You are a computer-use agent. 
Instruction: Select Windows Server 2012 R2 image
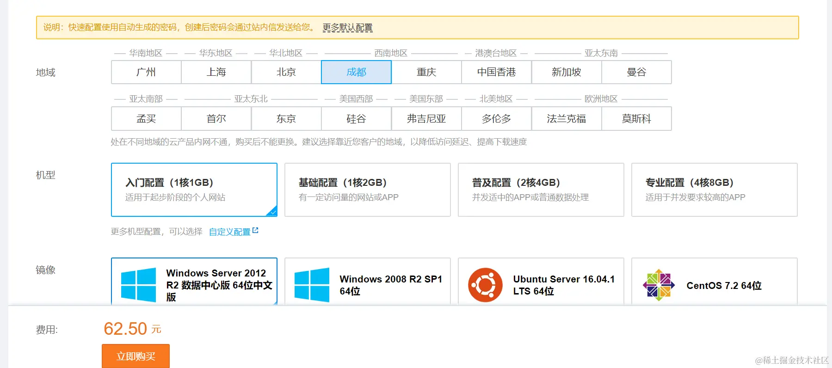(194, 281)
